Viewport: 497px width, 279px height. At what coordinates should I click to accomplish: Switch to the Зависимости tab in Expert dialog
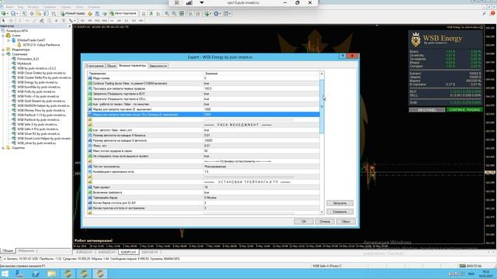[158, 66]
